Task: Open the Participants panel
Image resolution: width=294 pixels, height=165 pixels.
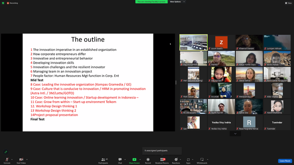Action: [x=103, y=160]
